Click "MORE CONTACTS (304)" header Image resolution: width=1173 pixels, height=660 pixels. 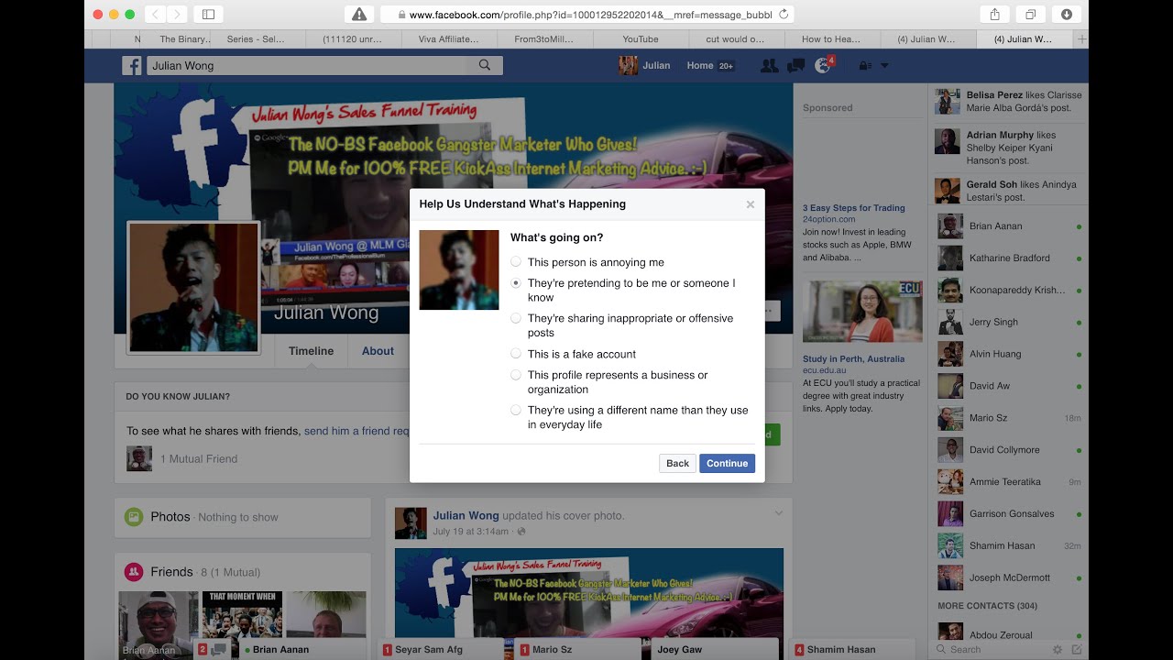(x=988, y=606)
